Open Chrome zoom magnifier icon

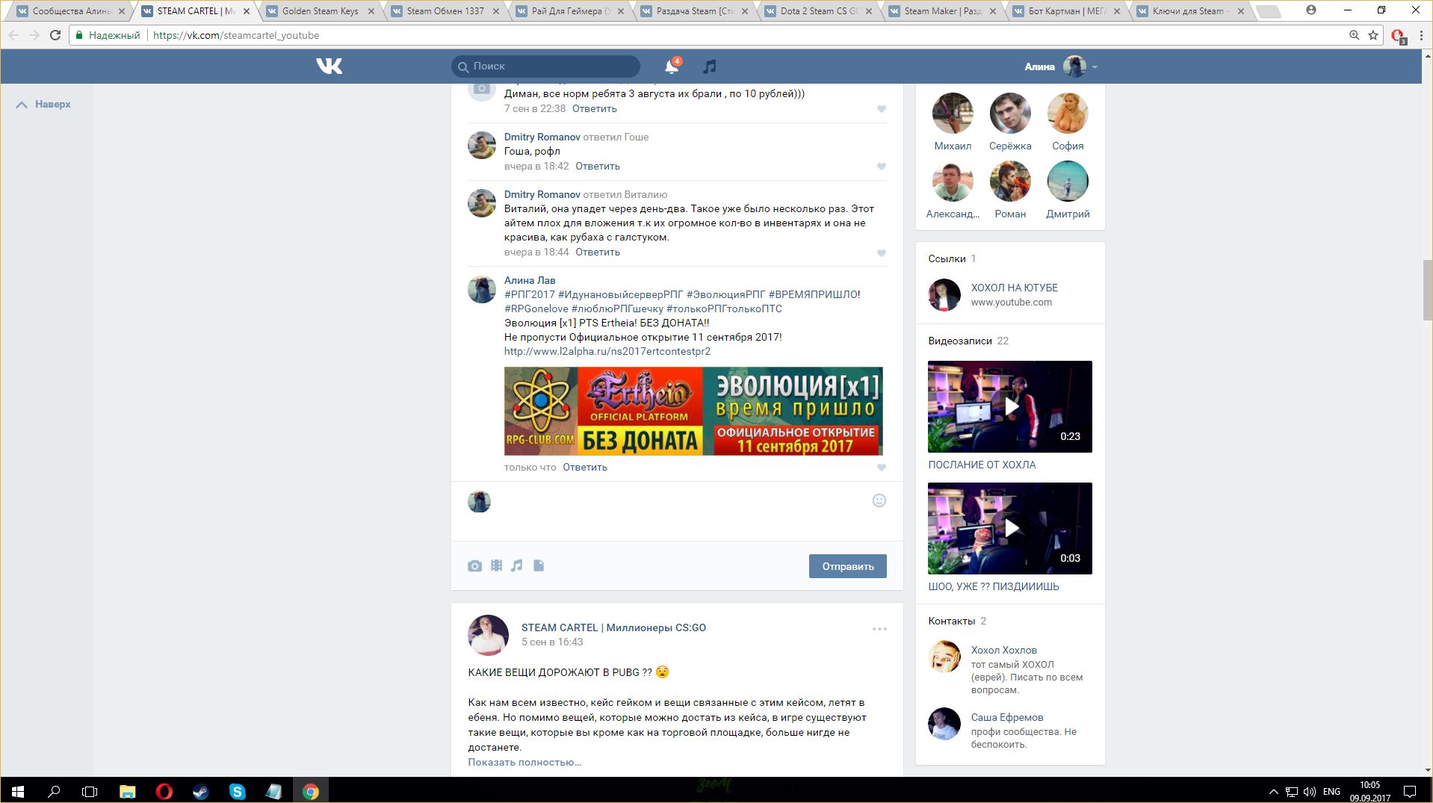[1354, 35]
